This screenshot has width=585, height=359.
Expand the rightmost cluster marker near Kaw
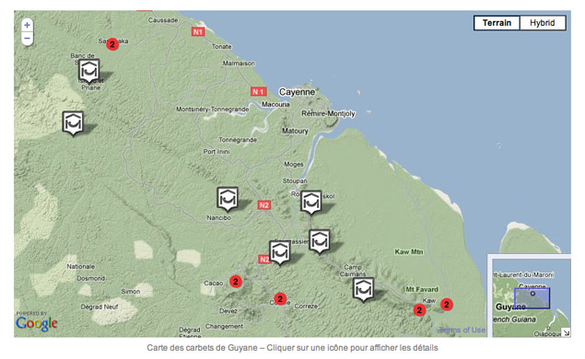pyautogui.click(x=447, y=305)
